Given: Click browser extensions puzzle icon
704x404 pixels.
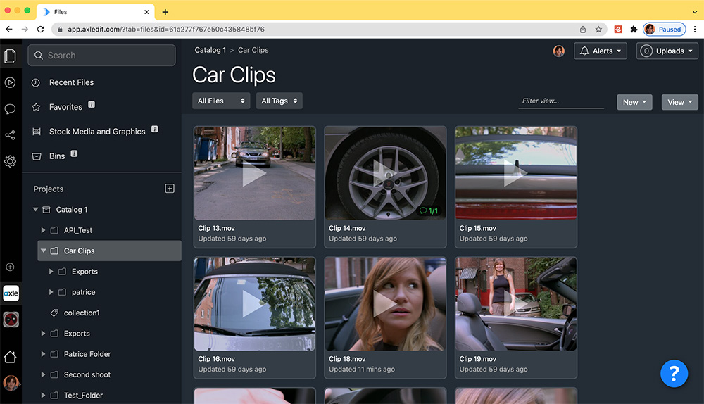Looking at the screenshot, I should pos(634,29).
